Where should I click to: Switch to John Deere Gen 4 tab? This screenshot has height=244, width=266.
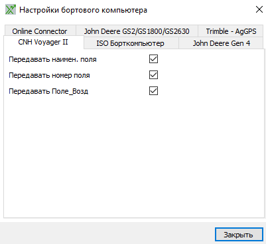[221, 43]
